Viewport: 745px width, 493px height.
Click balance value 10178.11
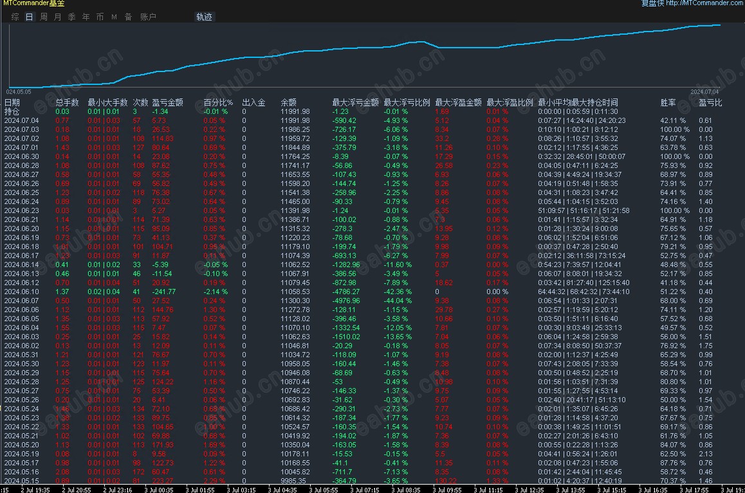click(x=295, y=454)
